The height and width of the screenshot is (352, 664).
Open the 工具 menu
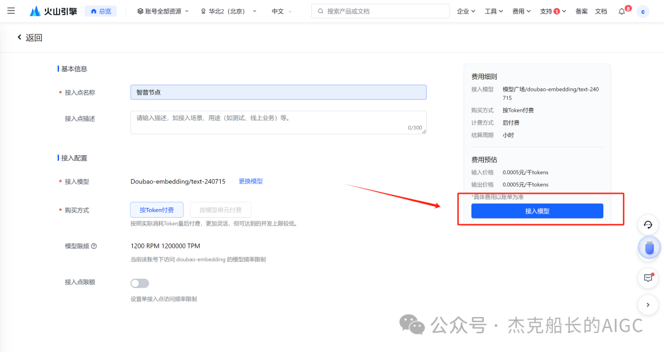coord(494,12)
